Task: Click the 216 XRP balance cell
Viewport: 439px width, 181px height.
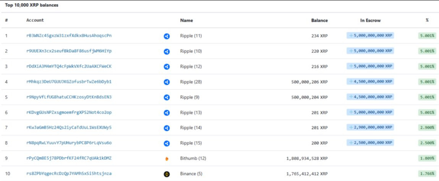Action: pos(319,67)
